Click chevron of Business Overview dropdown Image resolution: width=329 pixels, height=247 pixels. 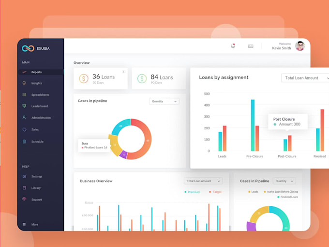[x=219, y=181]
